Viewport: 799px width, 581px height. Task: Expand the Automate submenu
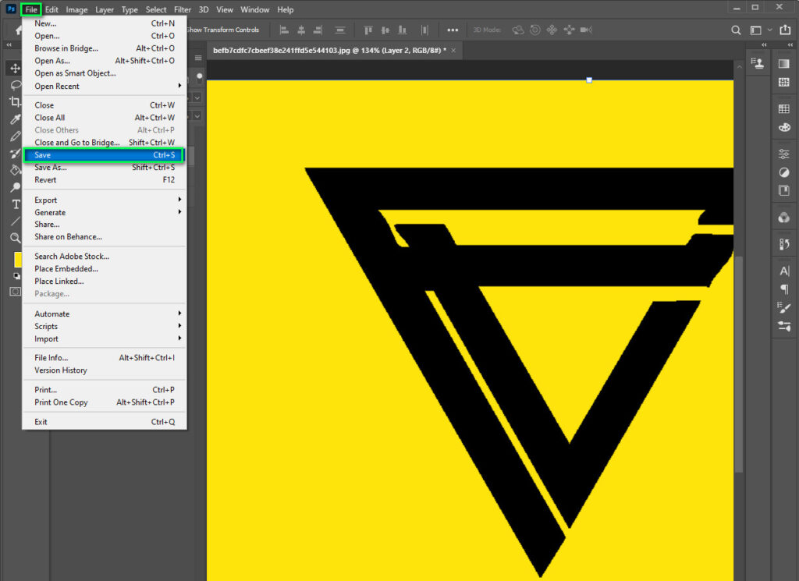[x=101, y=313]
